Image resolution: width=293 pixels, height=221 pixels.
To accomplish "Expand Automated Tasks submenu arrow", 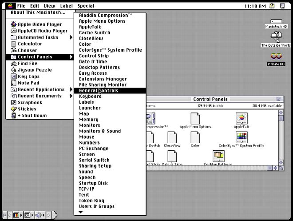I will click(71, 37).
